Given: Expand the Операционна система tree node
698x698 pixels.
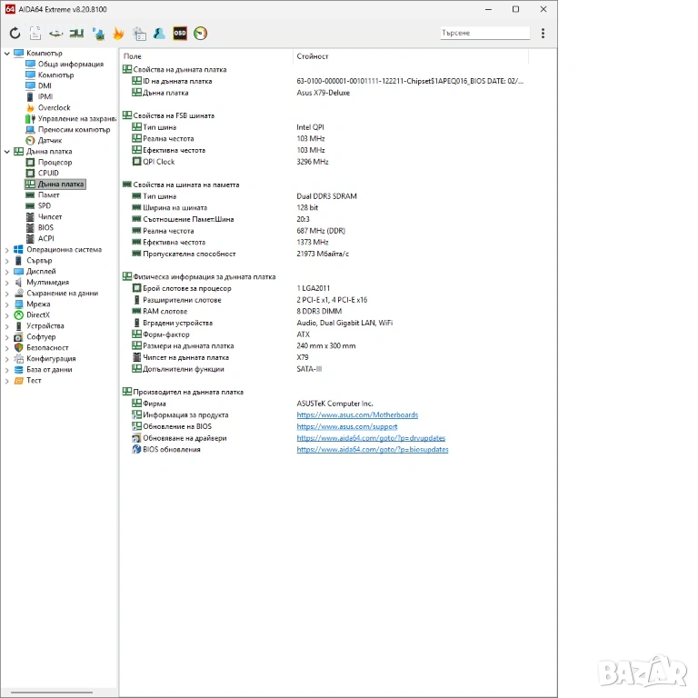Looking at the screenshot, I should click(7, 250).
